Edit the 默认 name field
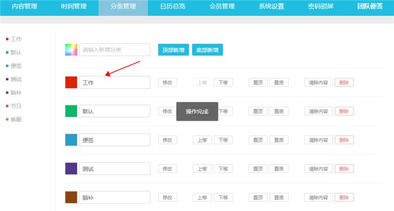394x211 pixels. pos(115,111)
